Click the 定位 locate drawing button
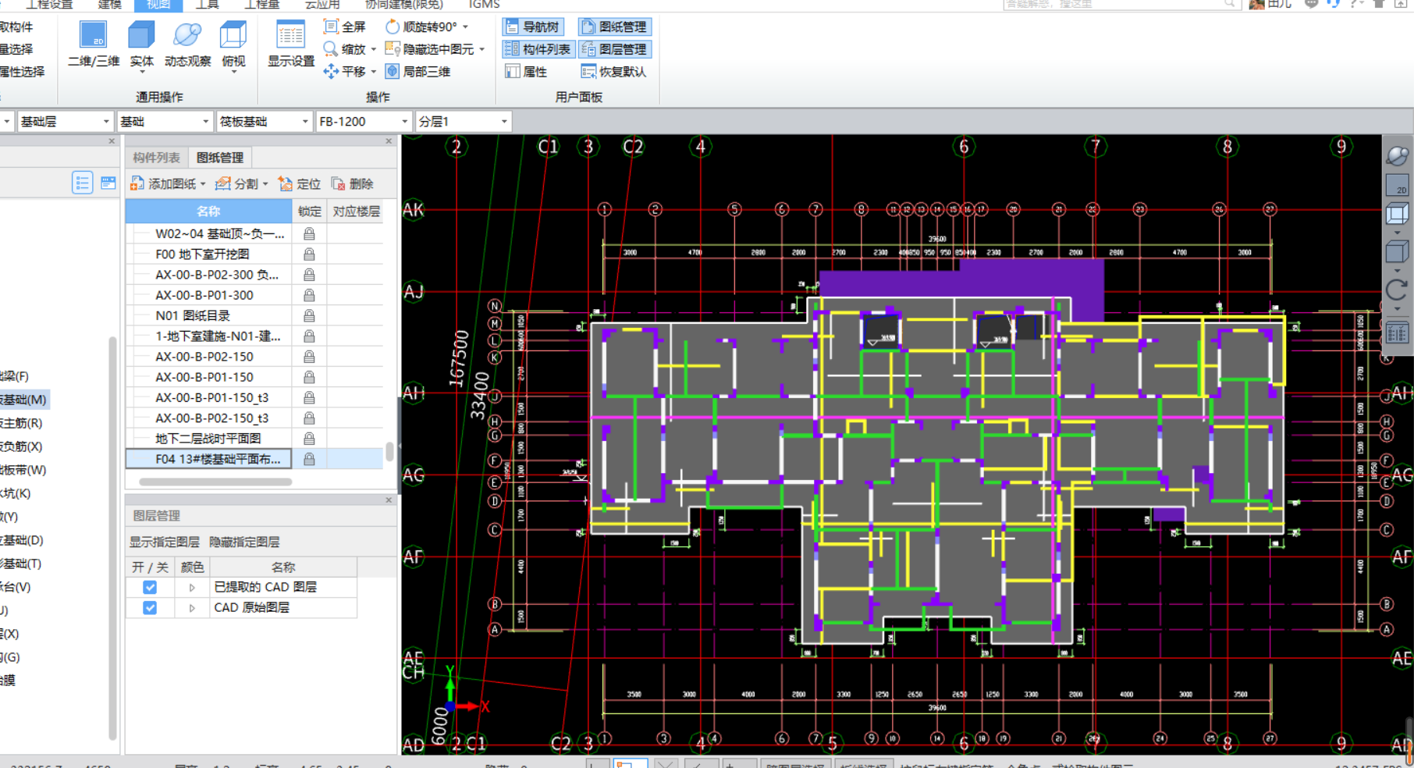Viewport: 1414px width, 768px height. 300,184
